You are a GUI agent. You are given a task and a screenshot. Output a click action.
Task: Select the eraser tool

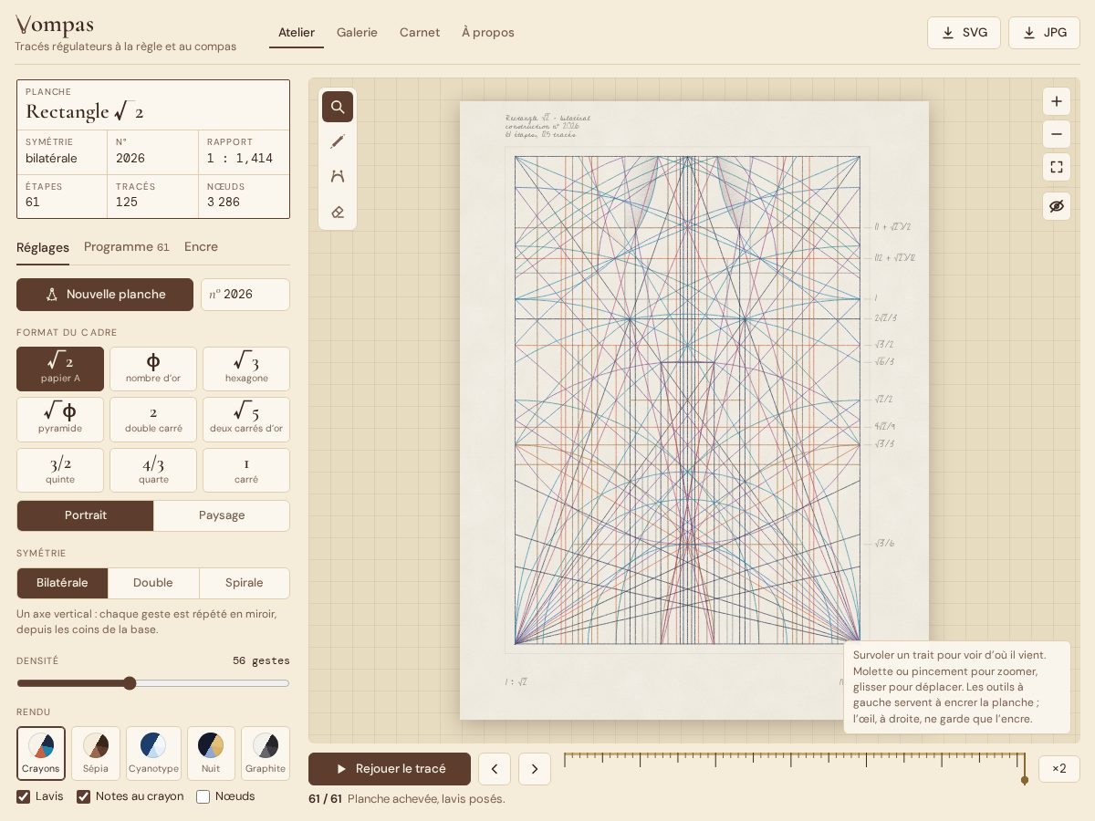338,212
